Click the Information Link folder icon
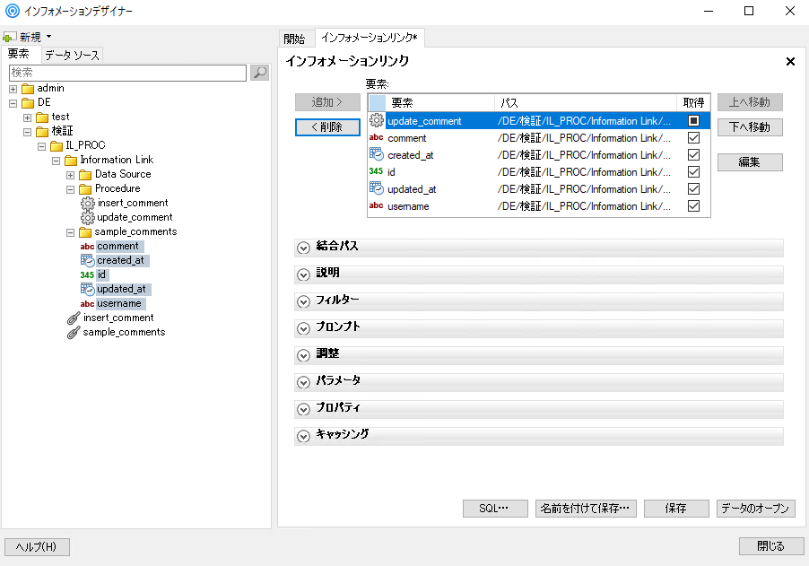This screenshot has height=566, width=809. pyautogui.click(x=71, y=161)
